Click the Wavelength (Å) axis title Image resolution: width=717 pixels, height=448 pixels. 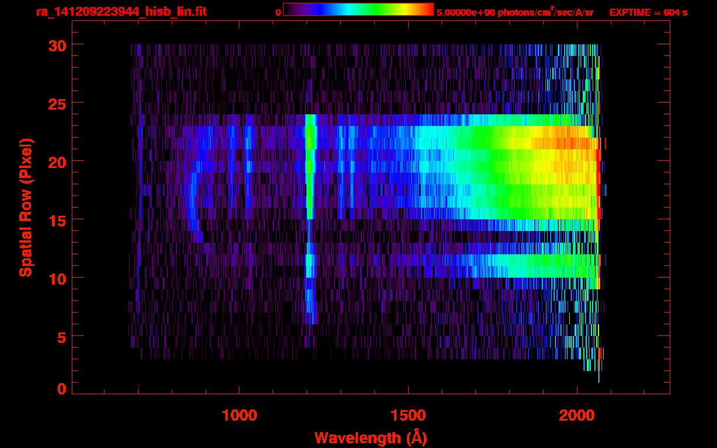click(x=371, y=437)
